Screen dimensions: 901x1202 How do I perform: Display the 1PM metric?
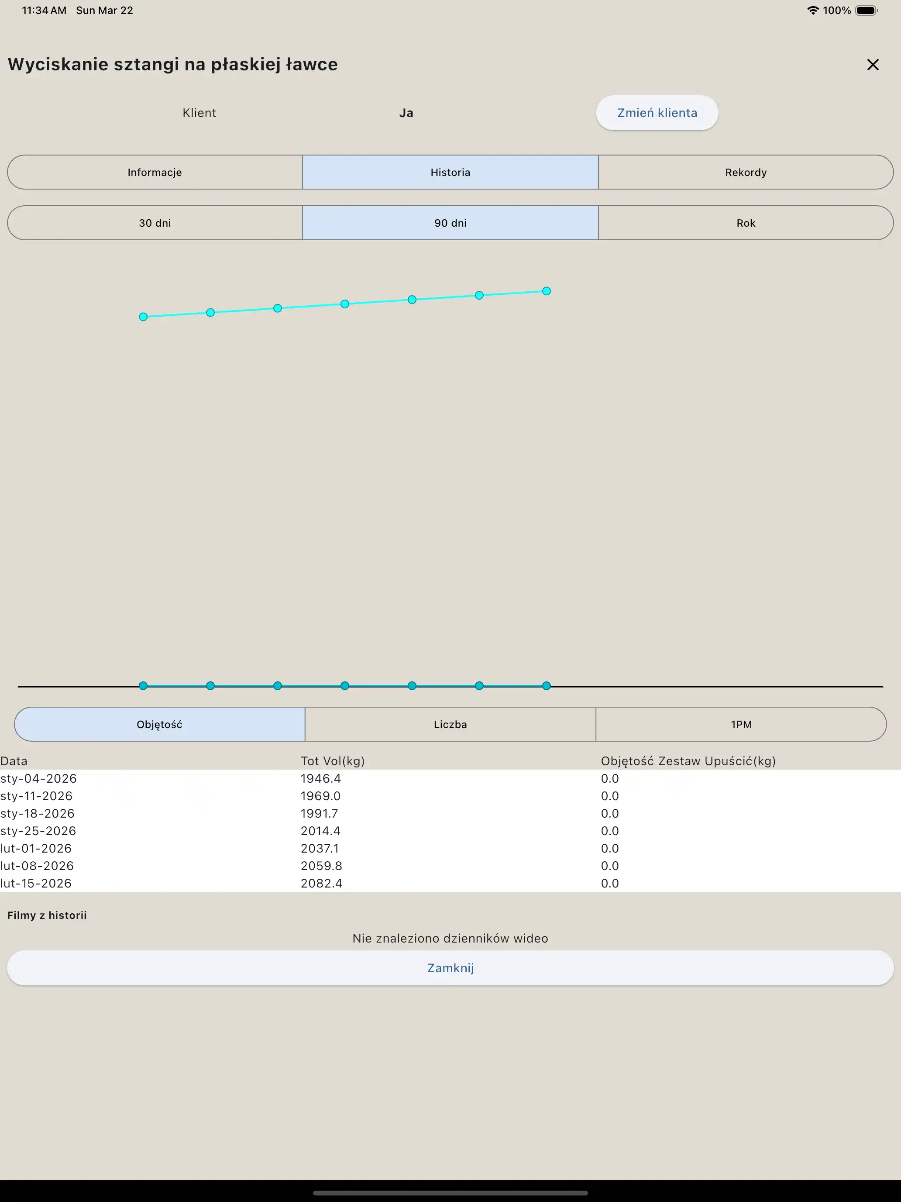tap(741, 724)
